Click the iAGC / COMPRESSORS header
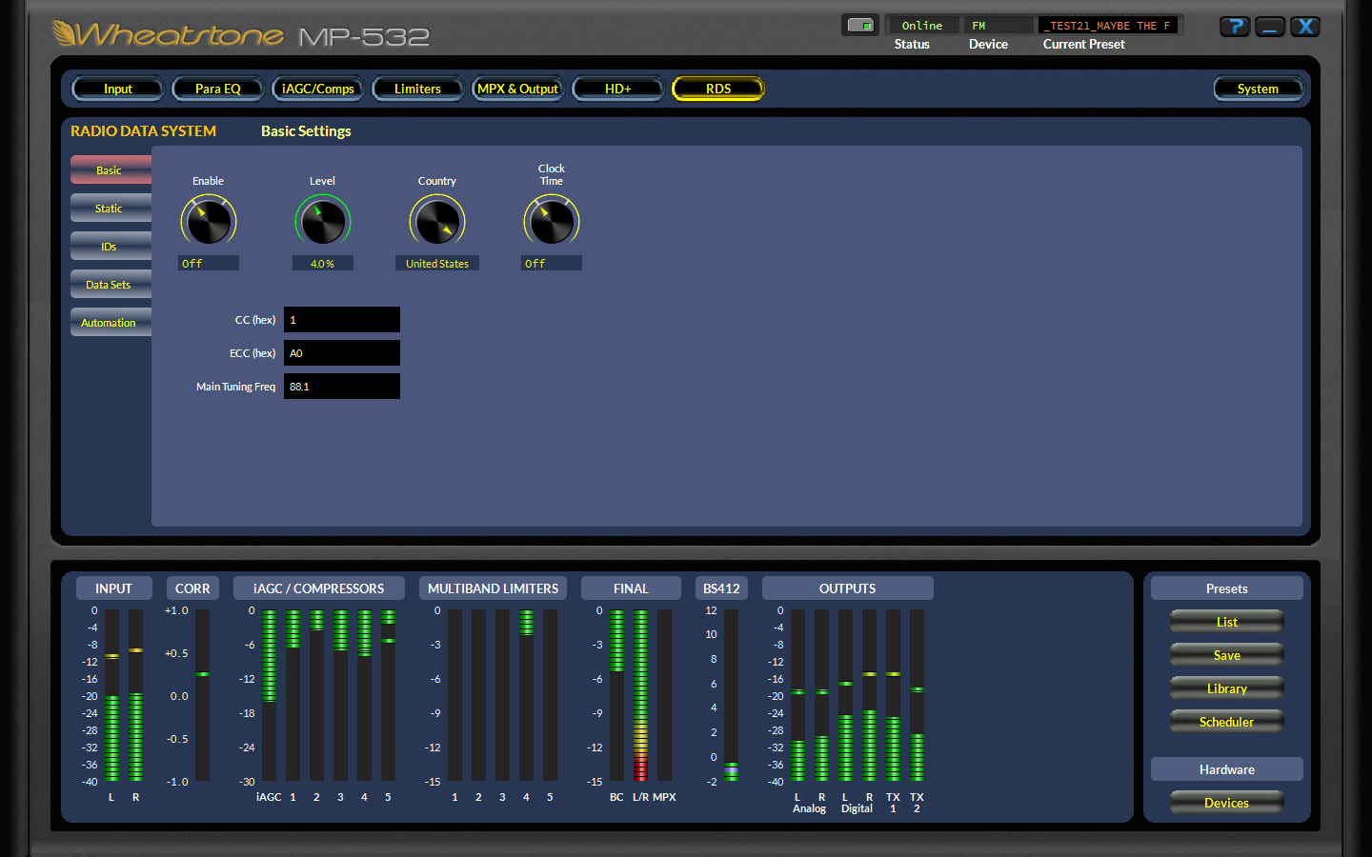 [319, 588]
